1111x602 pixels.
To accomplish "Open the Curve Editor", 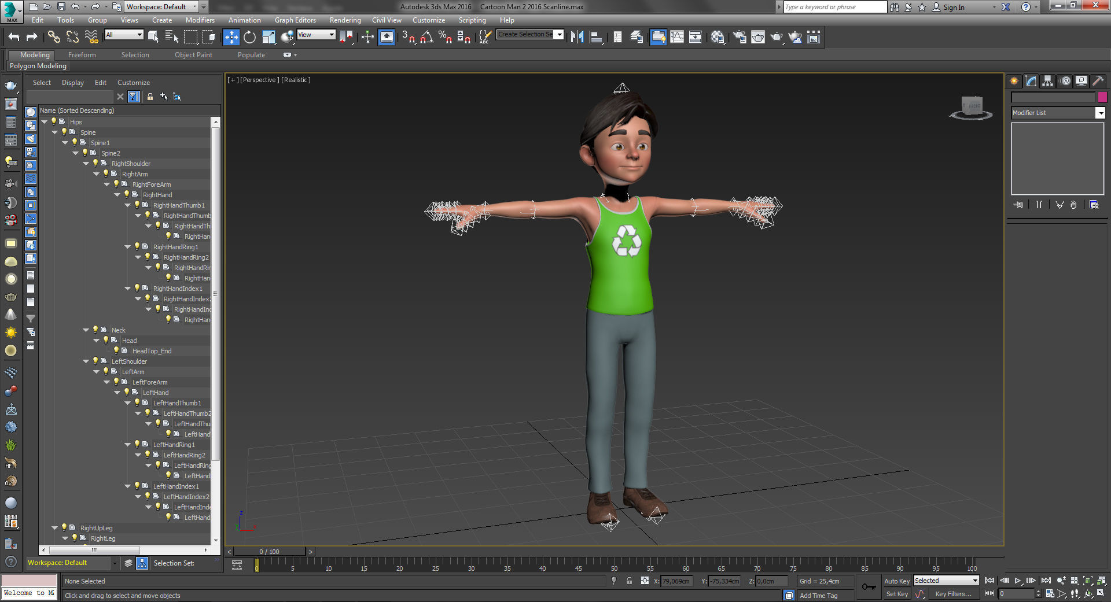I will pyautogui.click(x=677, y=37).
